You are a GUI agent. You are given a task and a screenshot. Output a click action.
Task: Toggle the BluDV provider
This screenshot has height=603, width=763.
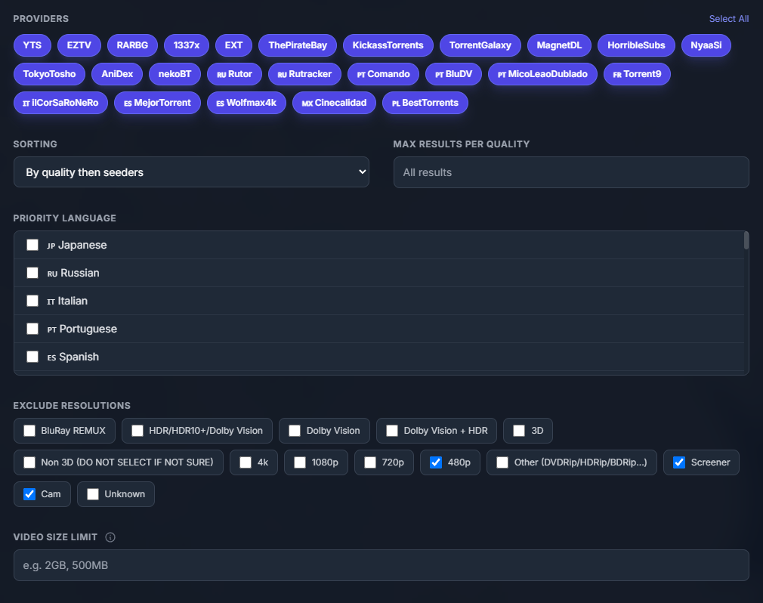click(x=453, y=74)
